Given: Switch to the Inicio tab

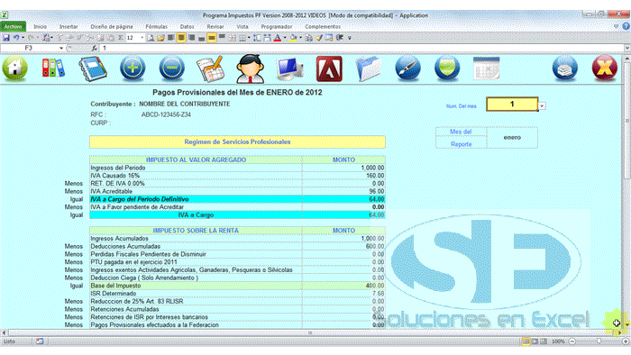Looking at the screenshot, I should [40, 26].
